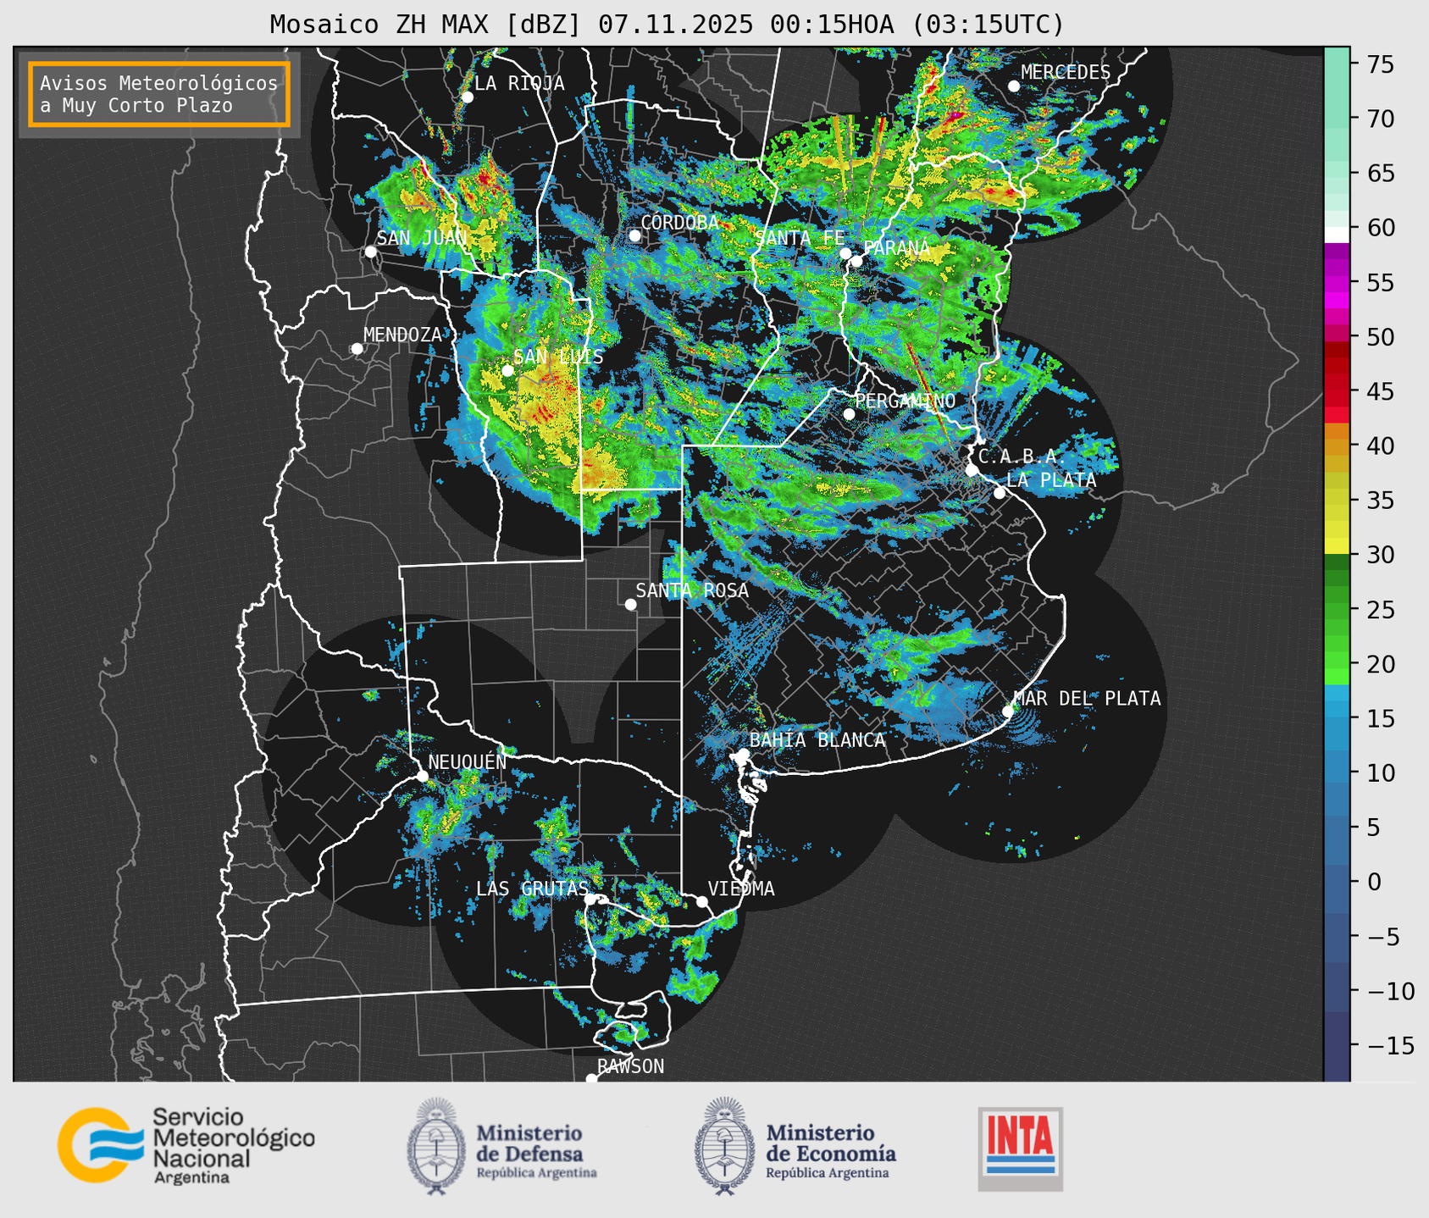Screen dimensions: 1429x1218
Task: Click the white 60 dBZ color band
Action: [1337, 234]
